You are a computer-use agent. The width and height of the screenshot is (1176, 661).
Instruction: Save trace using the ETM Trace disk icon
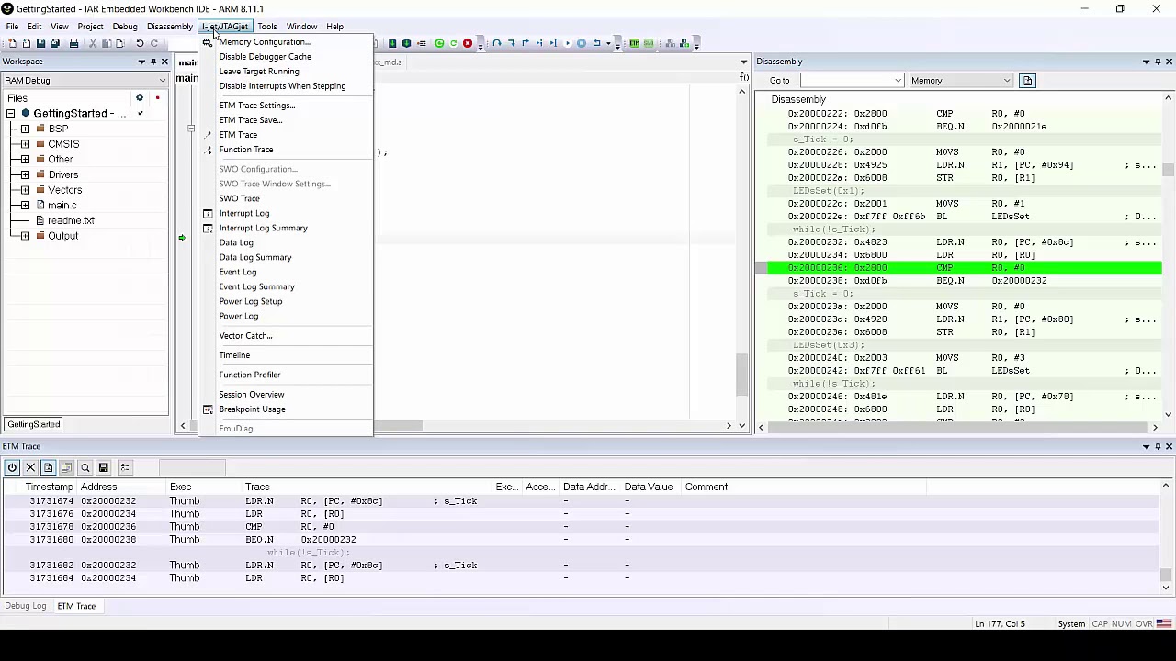(103, 467)
